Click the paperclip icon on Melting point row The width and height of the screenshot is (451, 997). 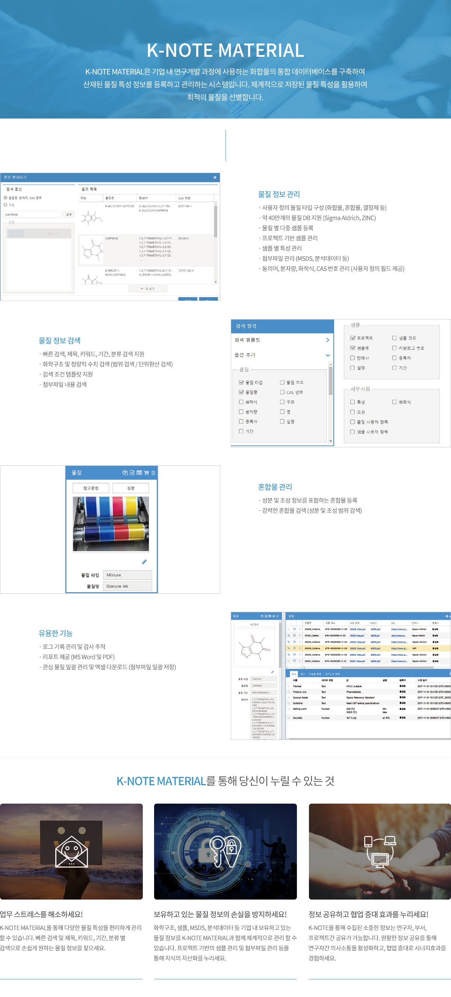click(289, 709)
